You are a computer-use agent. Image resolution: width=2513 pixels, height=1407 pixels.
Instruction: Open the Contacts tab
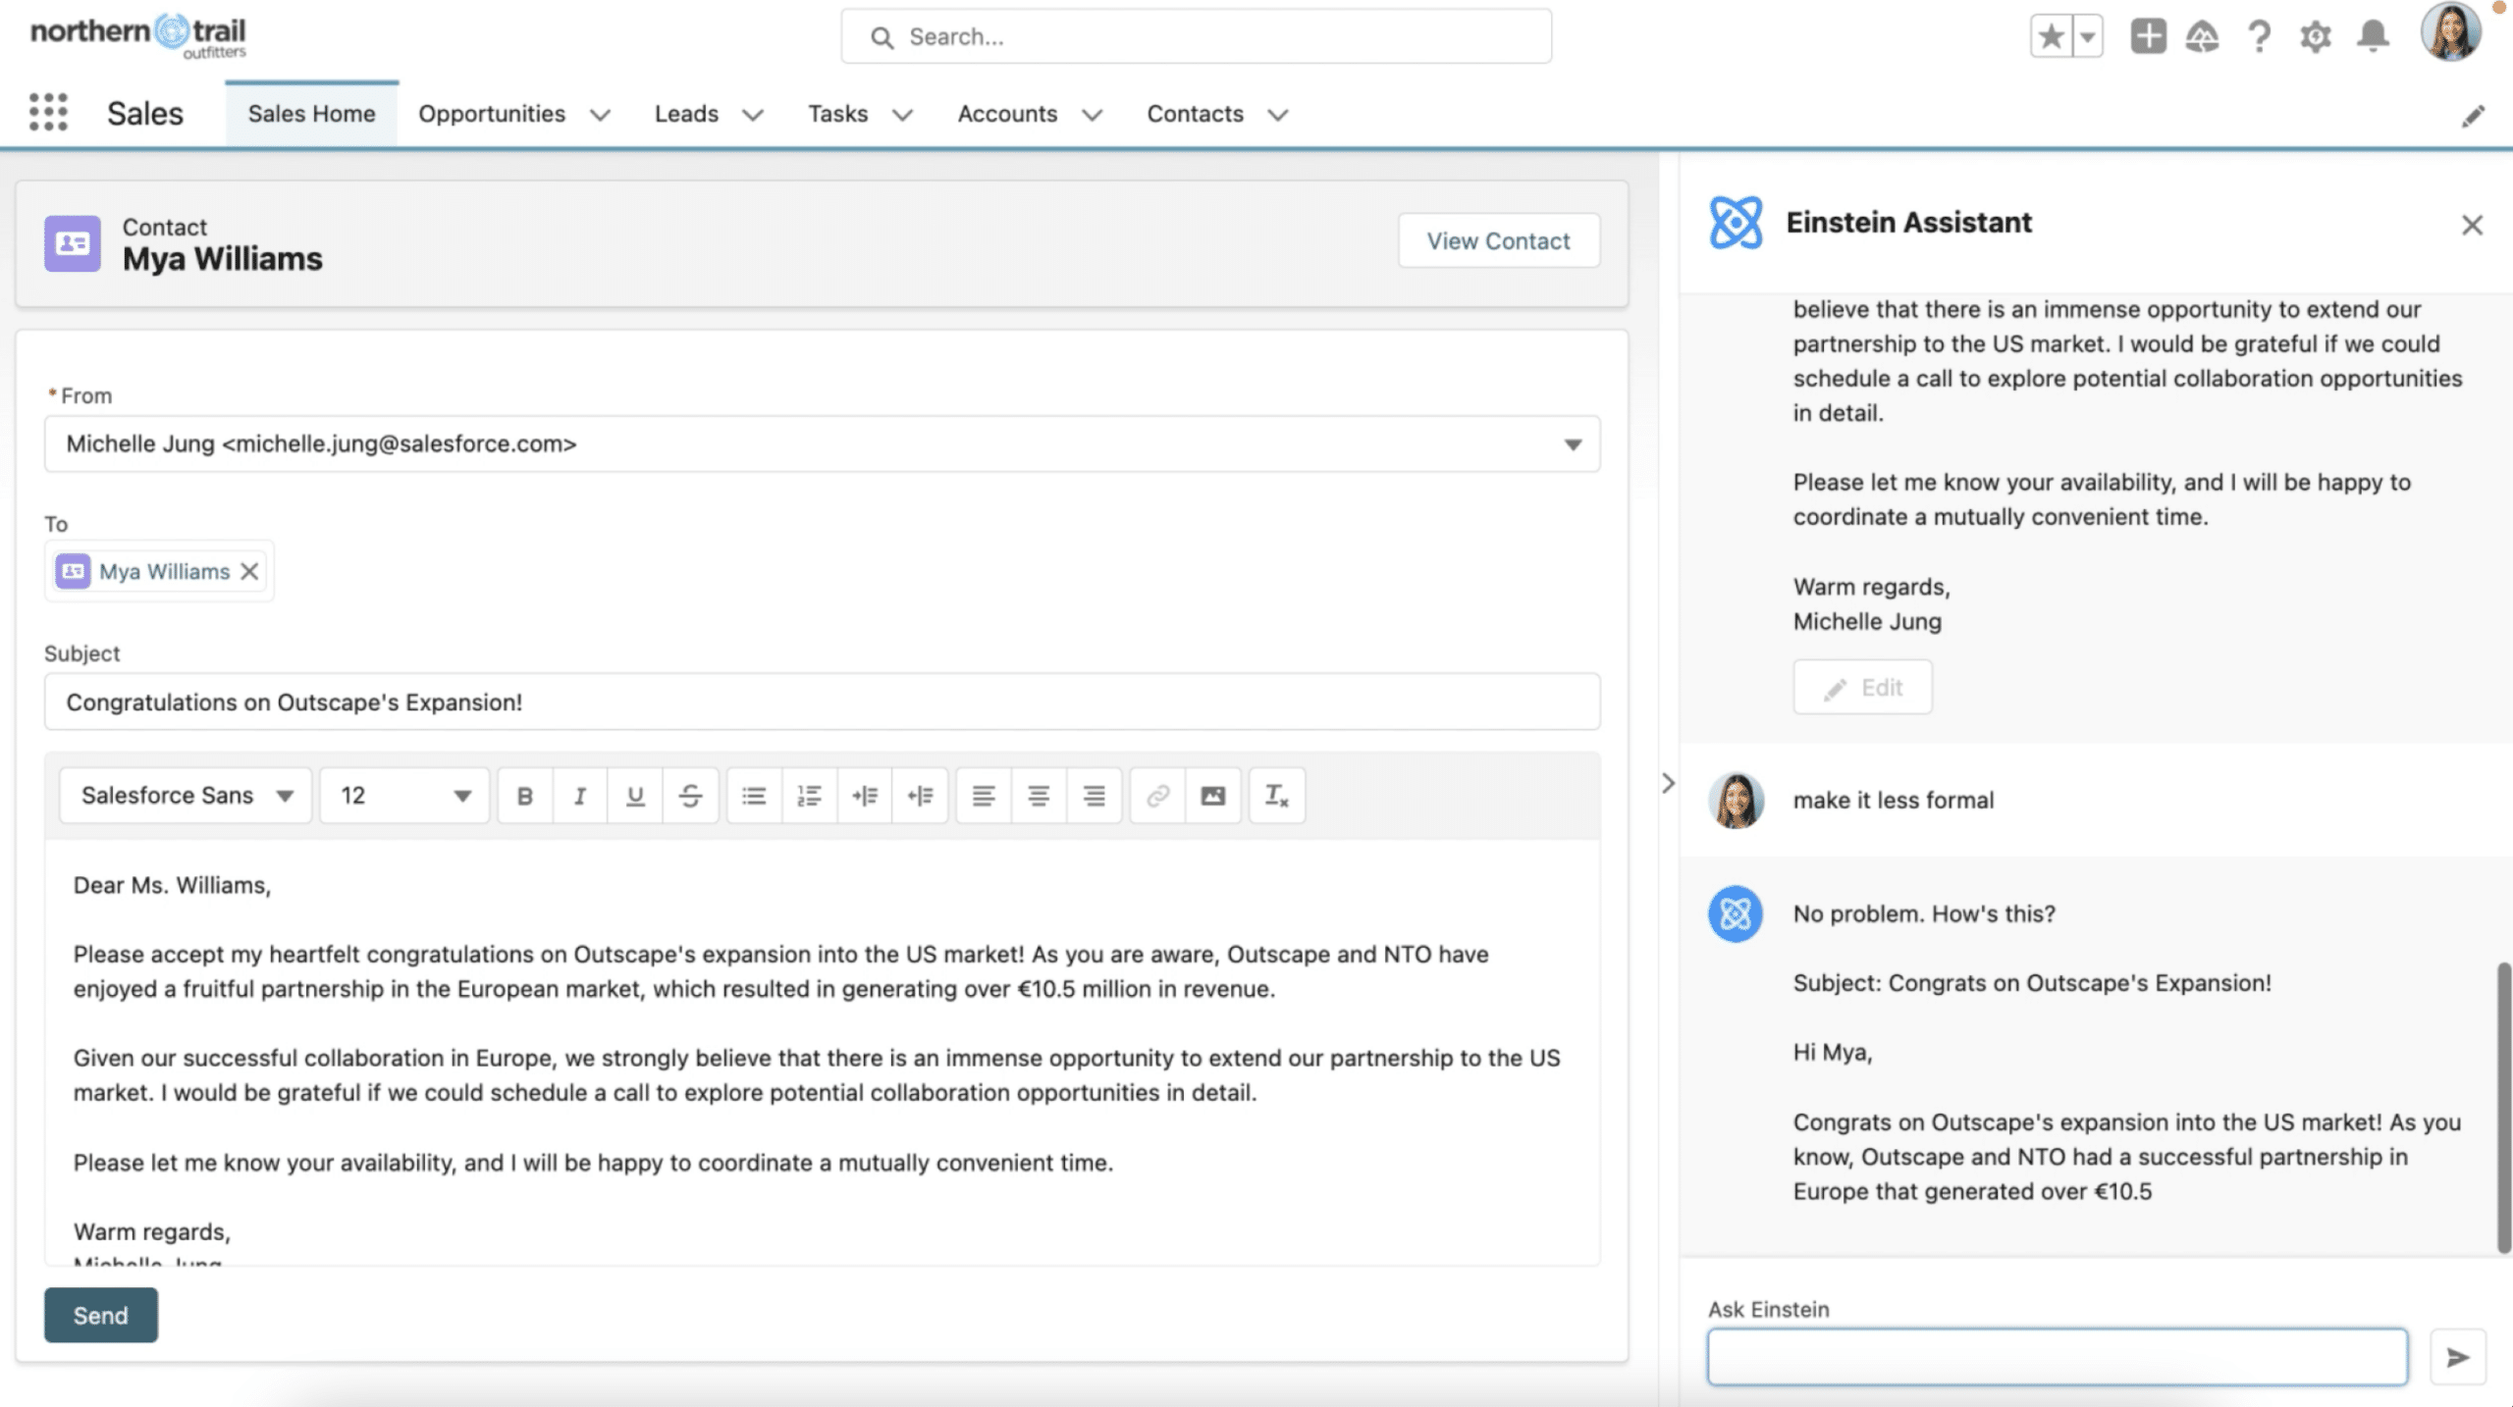click(1195, 114)
